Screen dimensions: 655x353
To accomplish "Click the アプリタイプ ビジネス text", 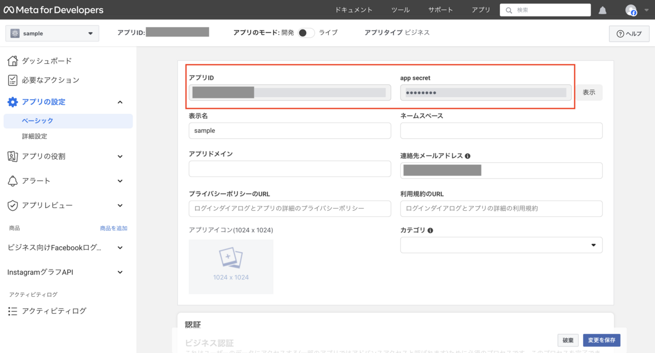I will (x=397, y=33).
